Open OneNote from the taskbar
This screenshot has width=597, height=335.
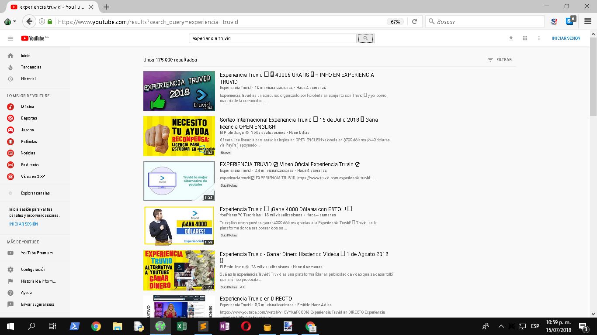click(225, 326)
